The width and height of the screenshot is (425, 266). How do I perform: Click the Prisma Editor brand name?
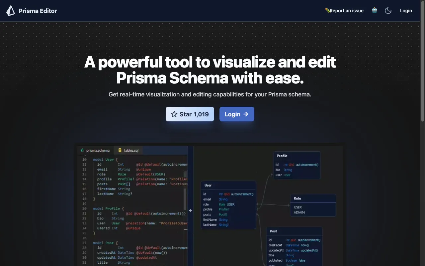click(38, 11)
